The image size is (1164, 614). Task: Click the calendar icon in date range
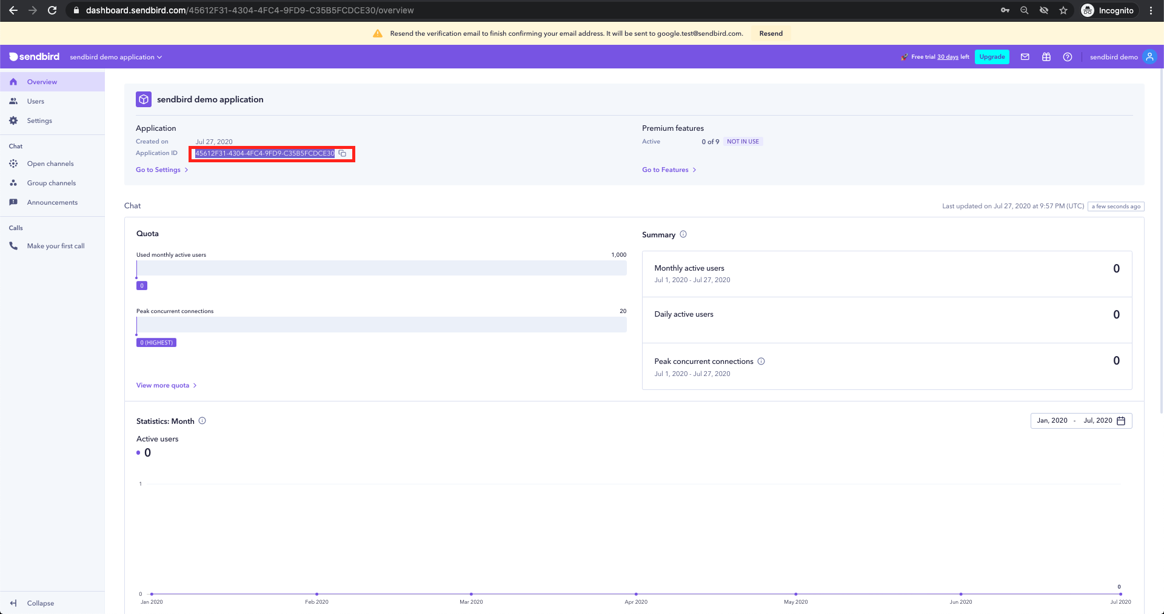(x=1121, y=421)
